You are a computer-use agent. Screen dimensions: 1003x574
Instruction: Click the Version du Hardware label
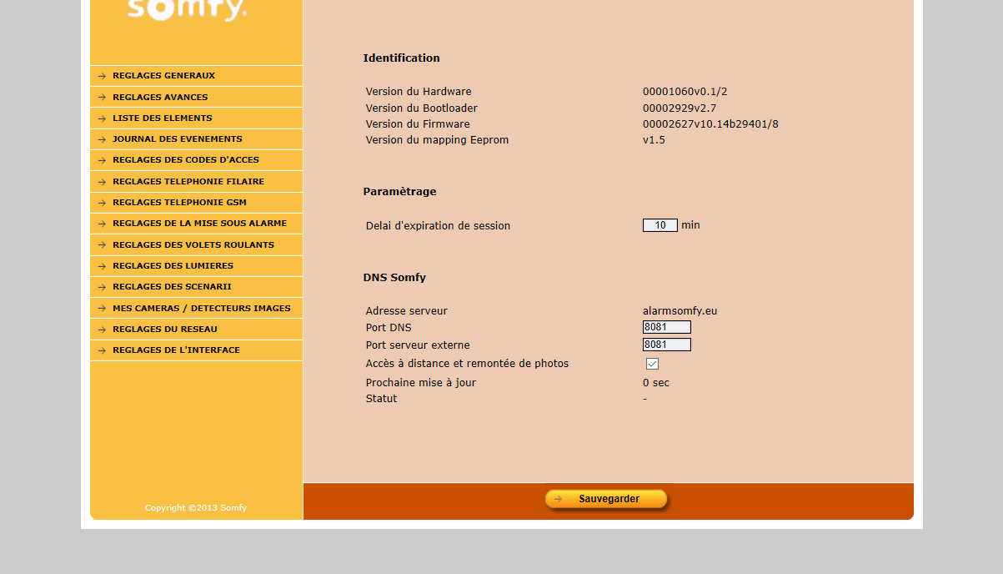point(419,92)
